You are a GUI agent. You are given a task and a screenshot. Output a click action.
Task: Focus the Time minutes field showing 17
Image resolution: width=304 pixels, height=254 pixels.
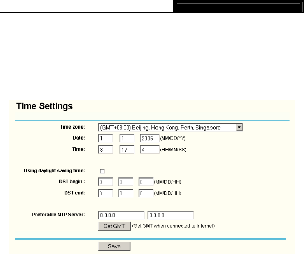point(127,150)
